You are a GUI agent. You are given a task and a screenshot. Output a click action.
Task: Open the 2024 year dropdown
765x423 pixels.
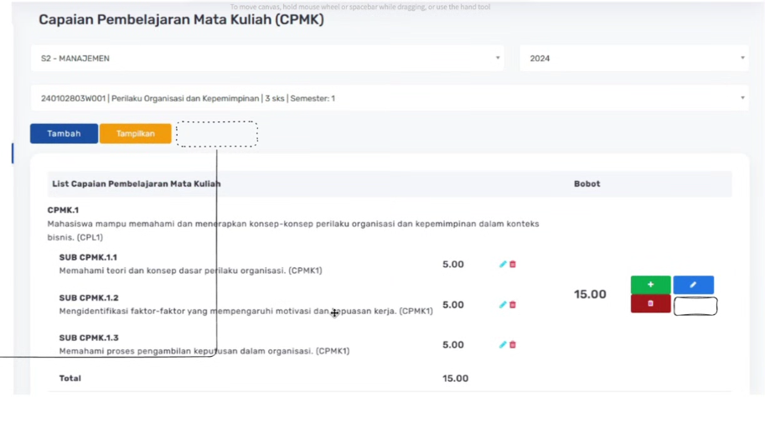pyautogui.click(x=633, y=58)
